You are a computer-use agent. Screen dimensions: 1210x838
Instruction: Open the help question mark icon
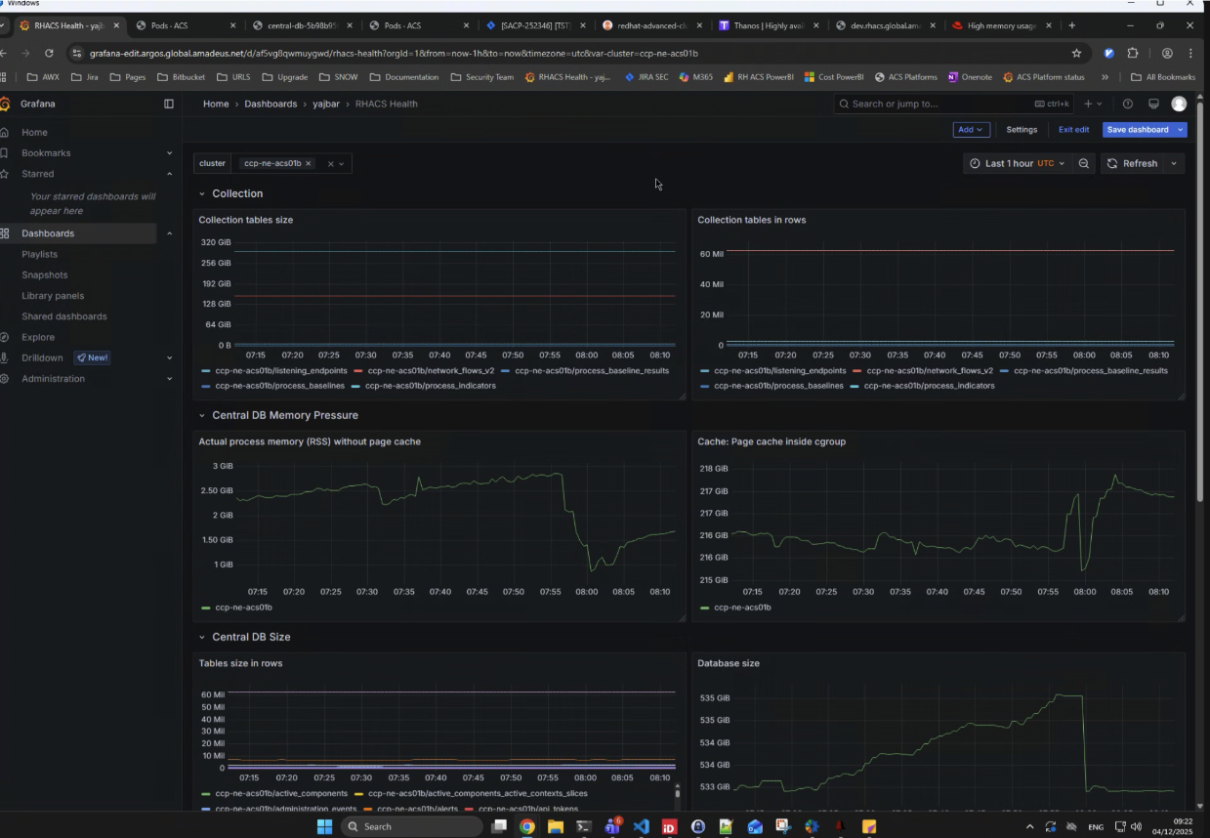1128,104
